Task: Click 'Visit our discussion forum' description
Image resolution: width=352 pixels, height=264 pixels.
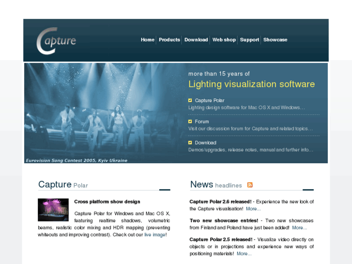Action: pyautogui.click(x=250, y=129)
